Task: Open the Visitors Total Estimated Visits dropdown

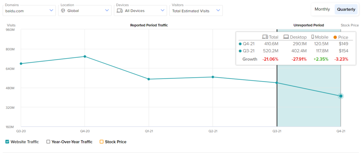Action: [x=196, y=11]
